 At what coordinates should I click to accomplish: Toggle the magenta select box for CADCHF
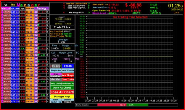point(2,29)
